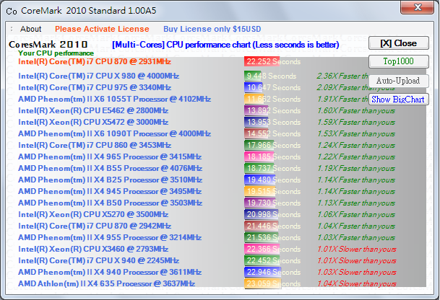Click 1.60X Faster than yours text
The image size is (440, 300).
point(356,111)
